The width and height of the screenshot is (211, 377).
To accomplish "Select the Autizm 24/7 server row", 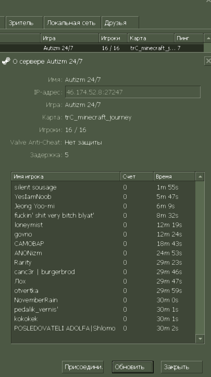I will (102, 48).
